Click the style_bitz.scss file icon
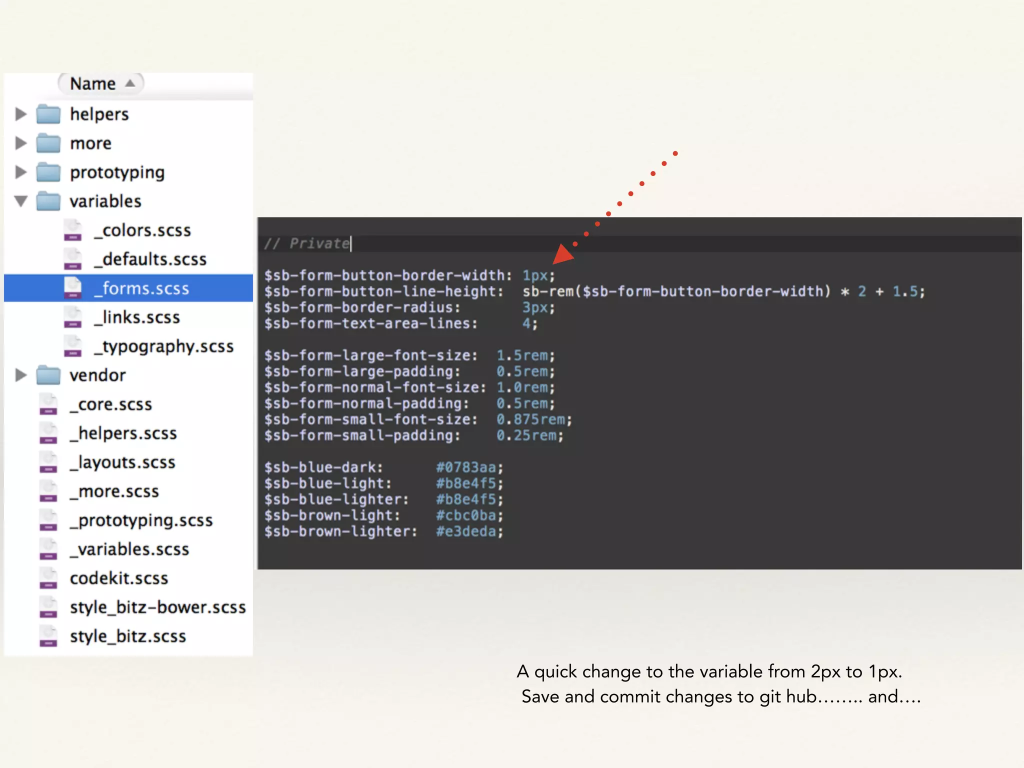 pyautogui.click(x=48, y=636)
